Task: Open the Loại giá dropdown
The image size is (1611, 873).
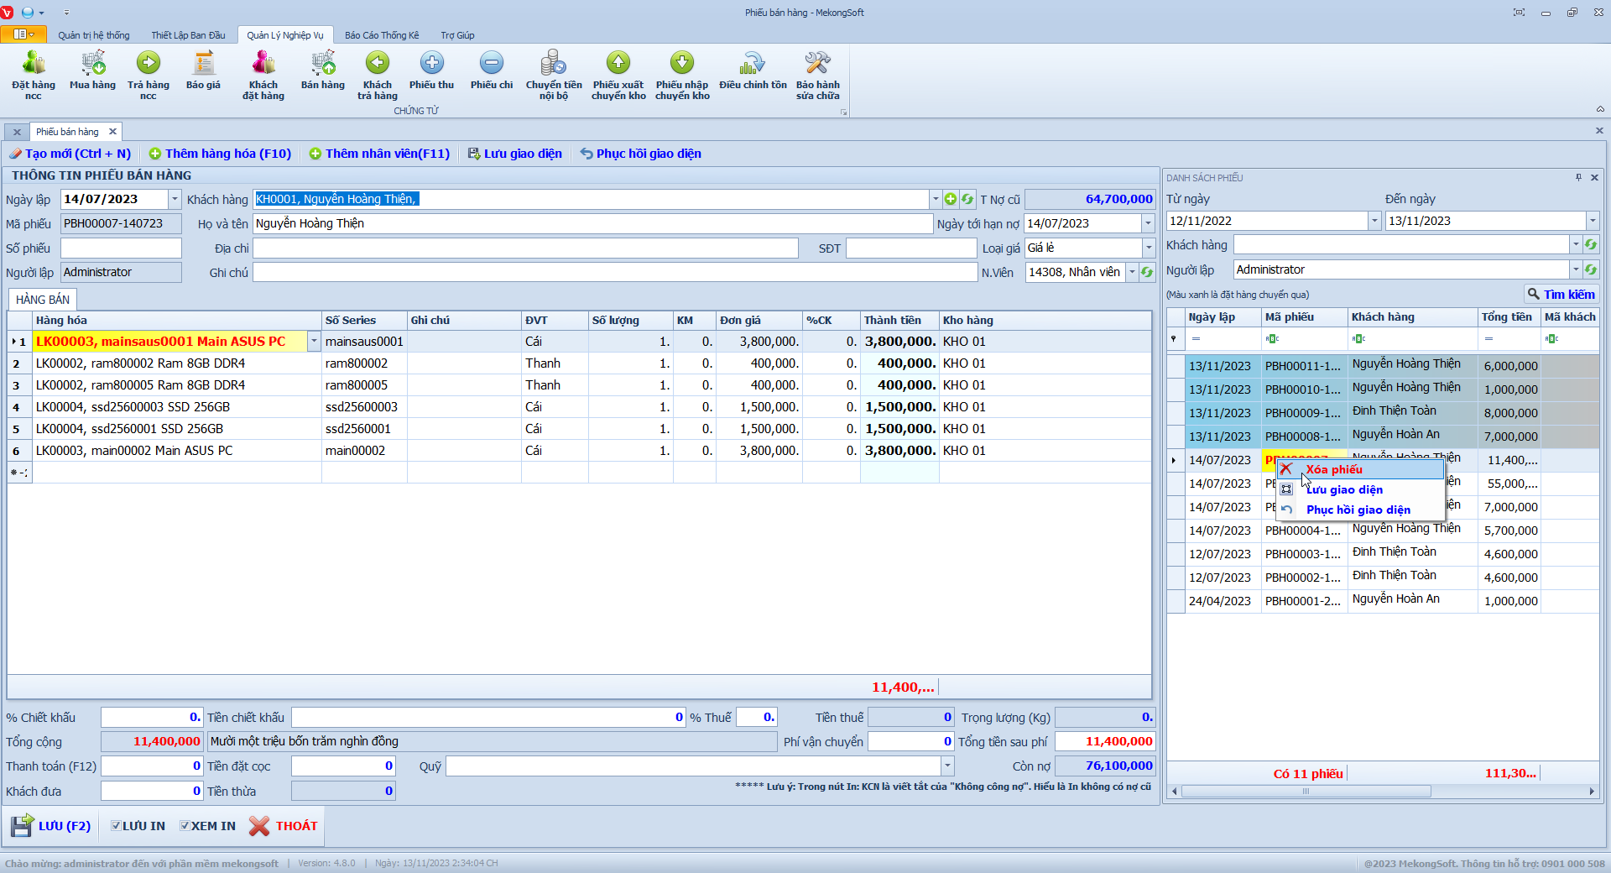Action: pos(1148,248)
